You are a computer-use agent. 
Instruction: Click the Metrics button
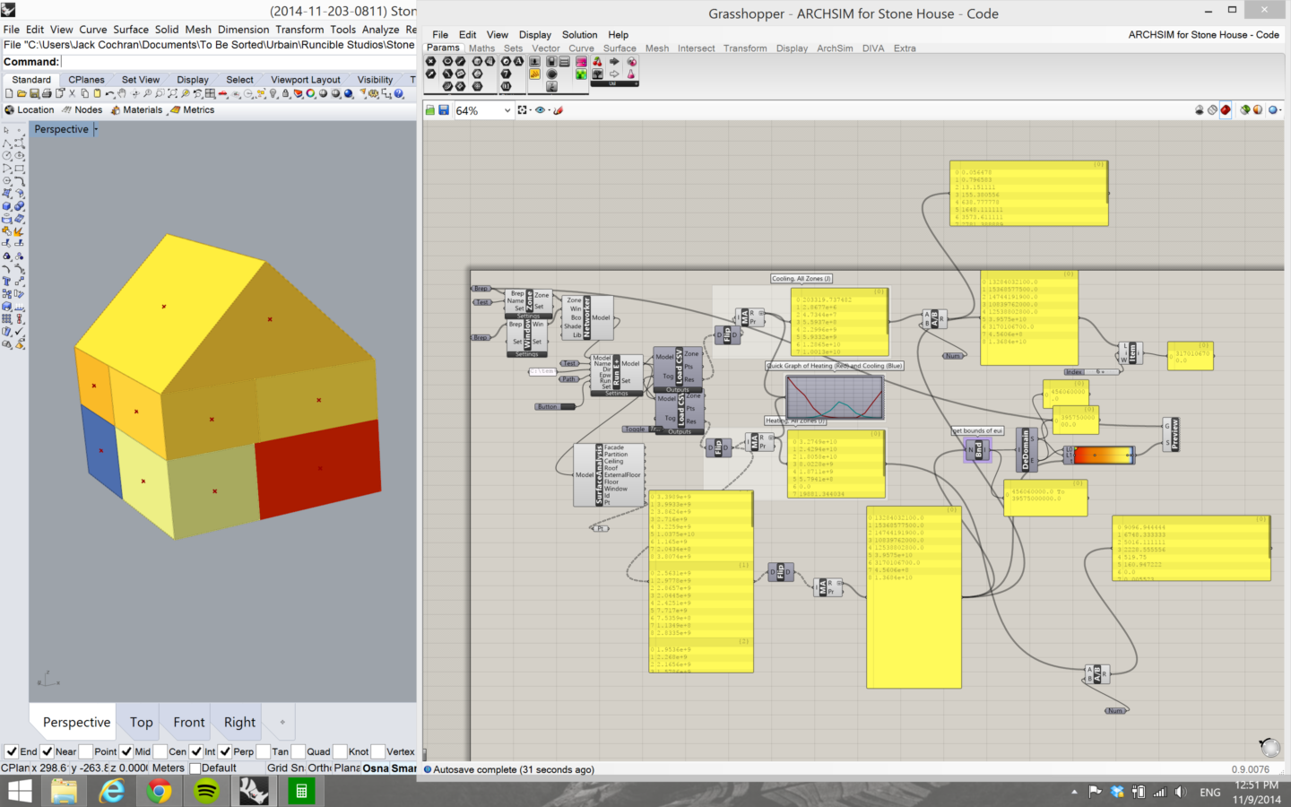tap(192, 110)
